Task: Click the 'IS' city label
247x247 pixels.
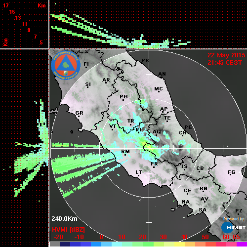Action: [x=185, y=166]
